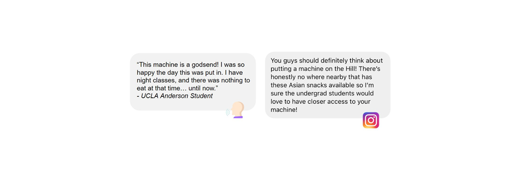Click the sound waves beside the head
The image size is (521, 173).
tap(228, 113)
